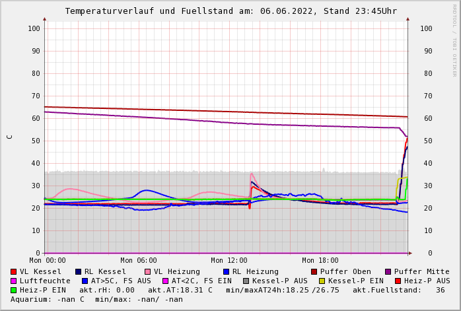
Task: Click the magenta Luftfeuchte legend swatch
Action: pyautogui.click(x=13, y=281)
